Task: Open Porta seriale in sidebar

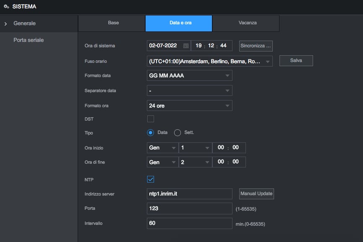Action: tap(29, 40)
